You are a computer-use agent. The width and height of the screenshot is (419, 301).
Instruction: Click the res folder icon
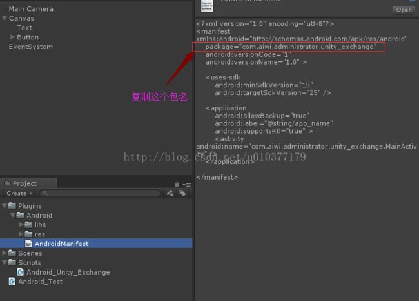tap(28, 234)
